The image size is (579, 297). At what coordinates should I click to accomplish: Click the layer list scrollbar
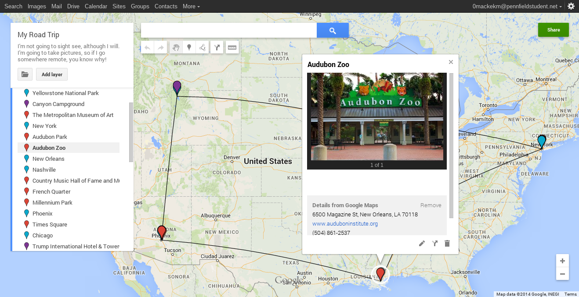coord(131,132)
